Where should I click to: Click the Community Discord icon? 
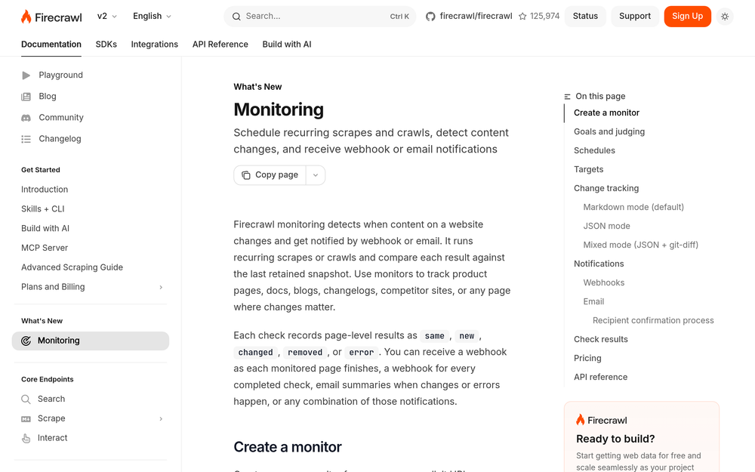pyautogui.click(x=26, y=118)
